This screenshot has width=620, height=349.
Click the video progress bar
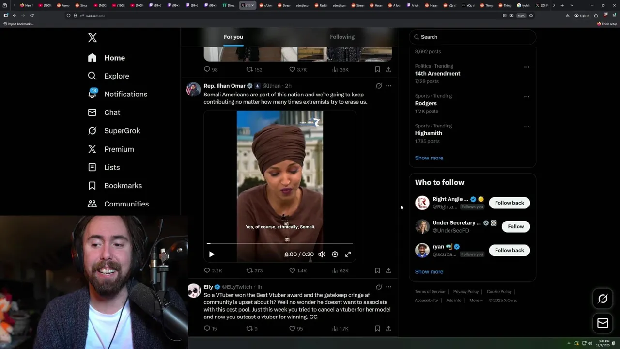(x=280, y=243)
